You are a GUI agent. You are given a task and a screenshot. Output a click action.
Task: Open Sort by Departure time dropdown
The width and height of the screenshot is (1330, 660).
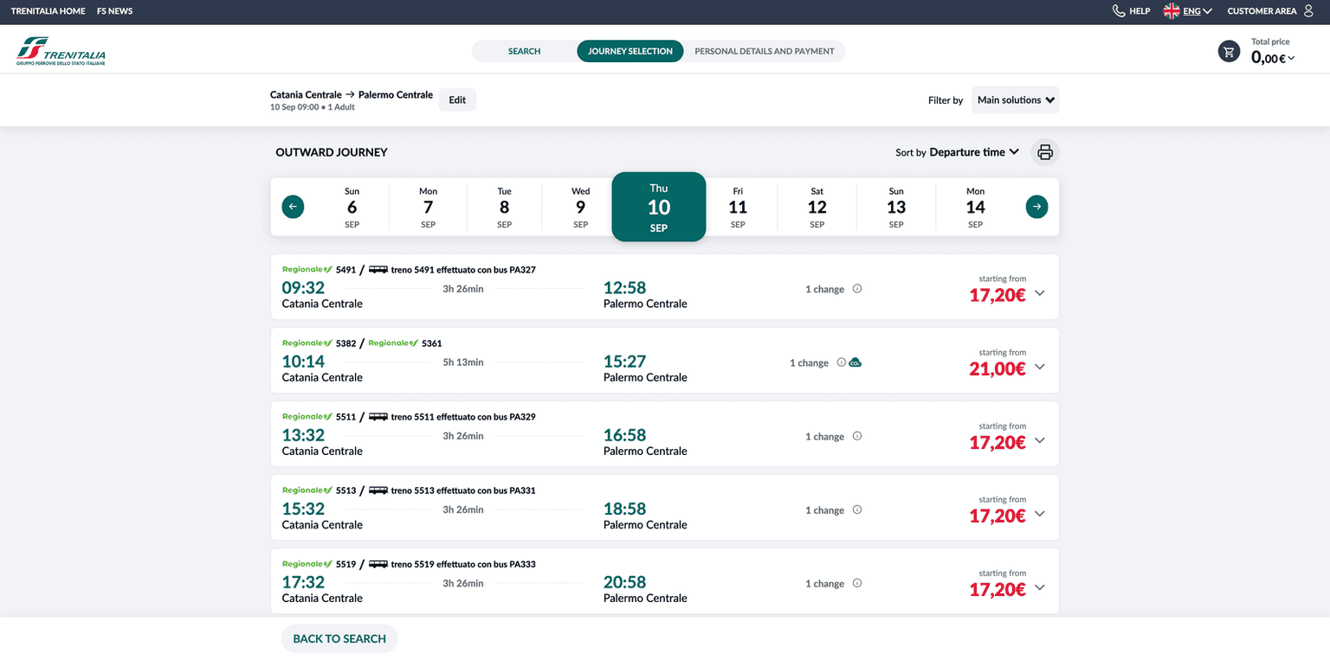974,152
